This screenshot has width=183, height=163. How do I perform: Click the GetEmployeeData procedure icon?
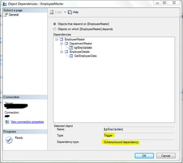coord(71,56)
